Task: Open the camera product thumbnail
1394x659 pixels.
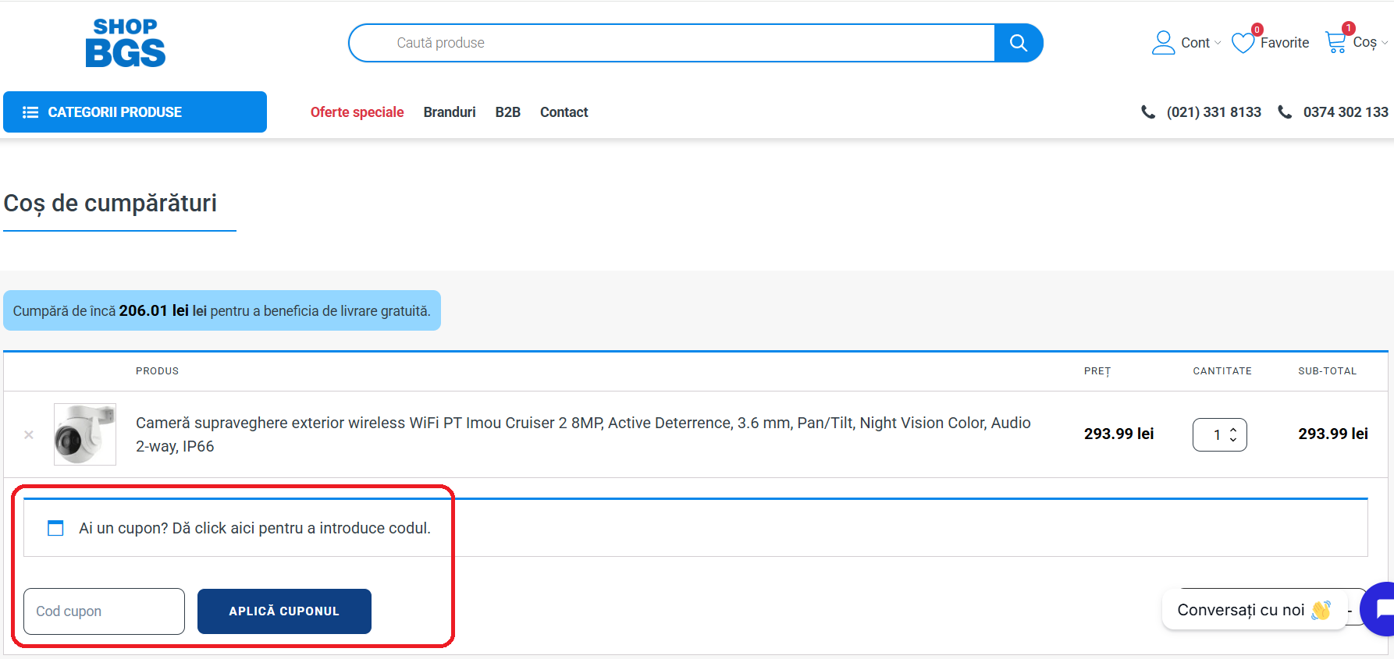Action: pos(85,434)
